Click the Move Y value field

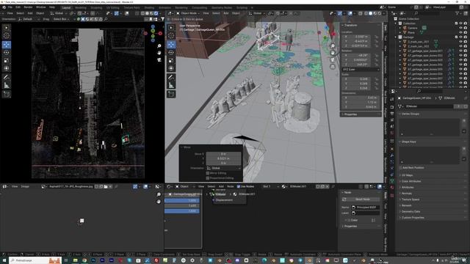tap(223, 158)
